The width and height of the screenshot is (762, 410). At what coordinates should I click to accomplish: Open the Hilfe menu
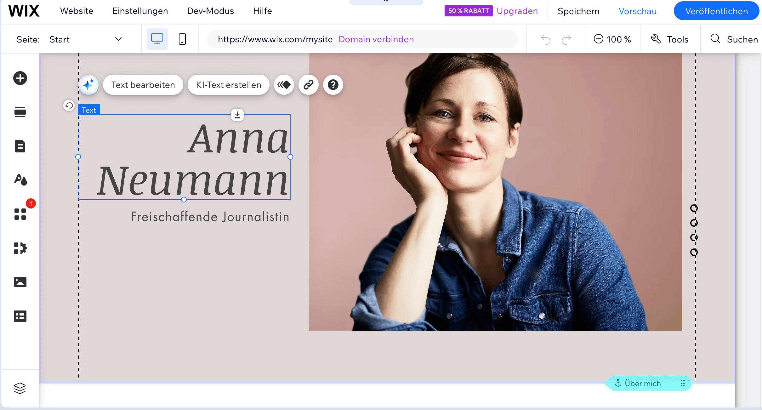(x=262, y=11)
